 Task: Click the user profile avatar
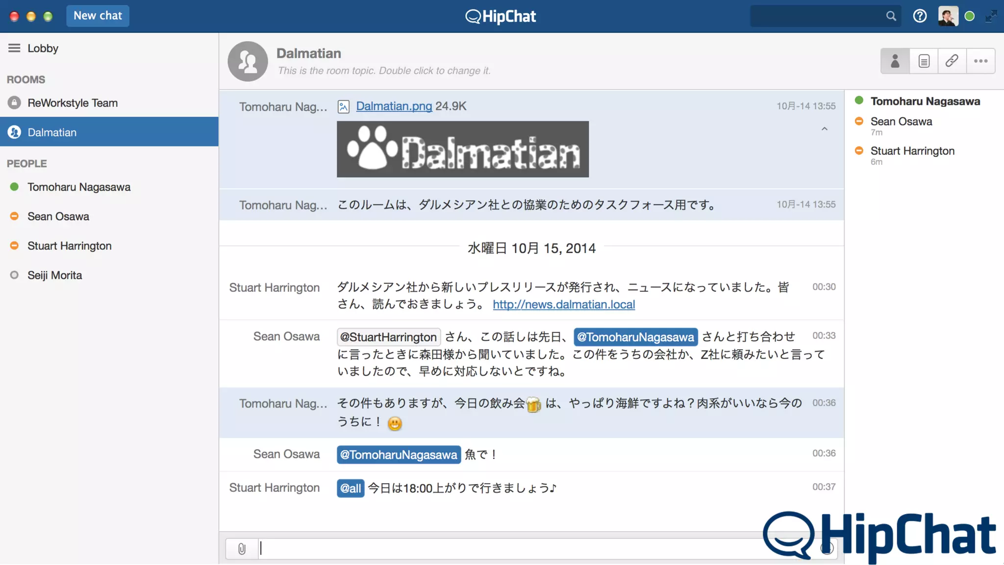point(948,16)
